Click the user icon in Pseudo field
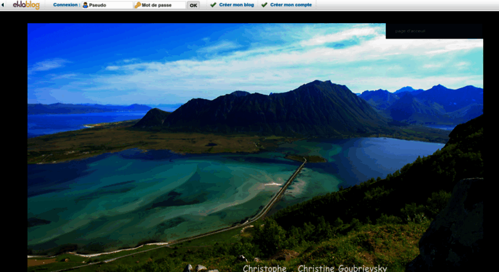The image size is (499, 272). [85, 5]
